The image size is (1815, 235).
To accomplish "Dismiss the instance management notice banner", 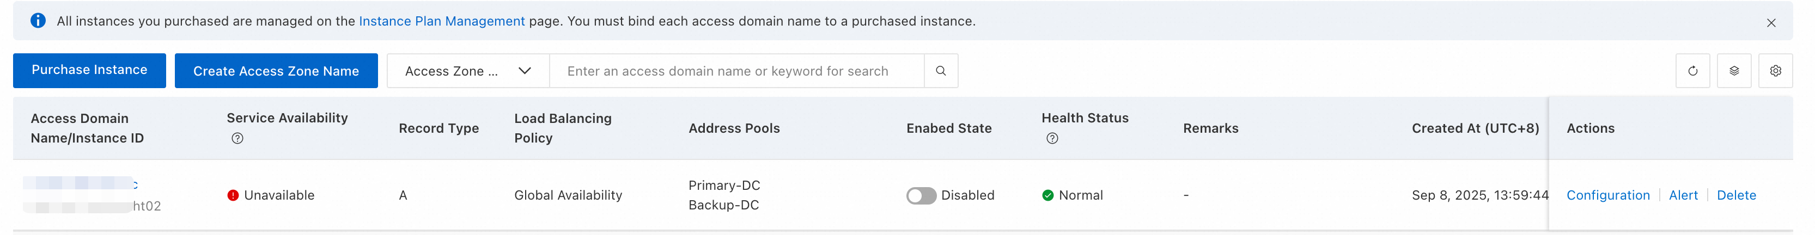I will pos(1771,22).
